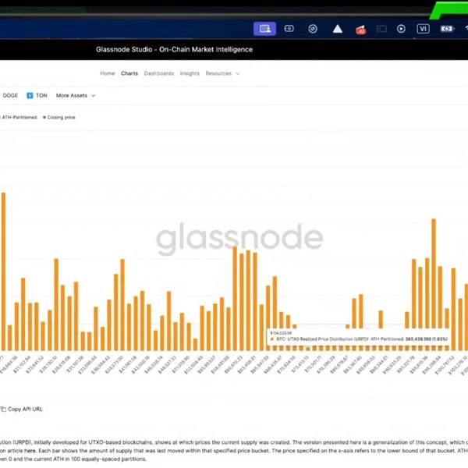Go to the Home tab
Image resolution: width=468 pixels, height=468 pixels.
pyautogui.click(x=108, y=73)
